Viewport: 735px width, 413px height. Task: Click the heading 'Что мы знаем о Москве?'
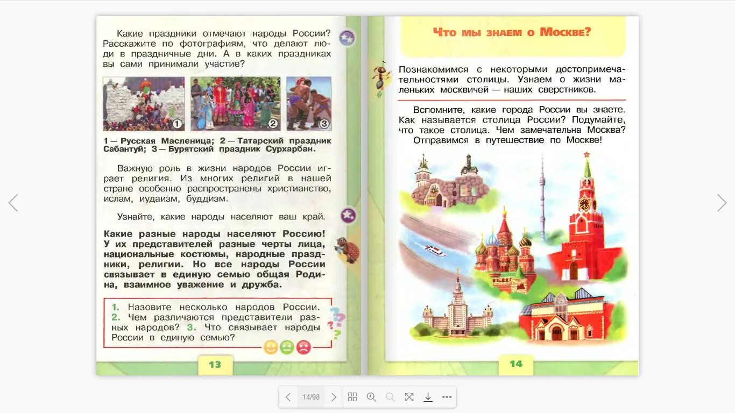tap(512, 32)
